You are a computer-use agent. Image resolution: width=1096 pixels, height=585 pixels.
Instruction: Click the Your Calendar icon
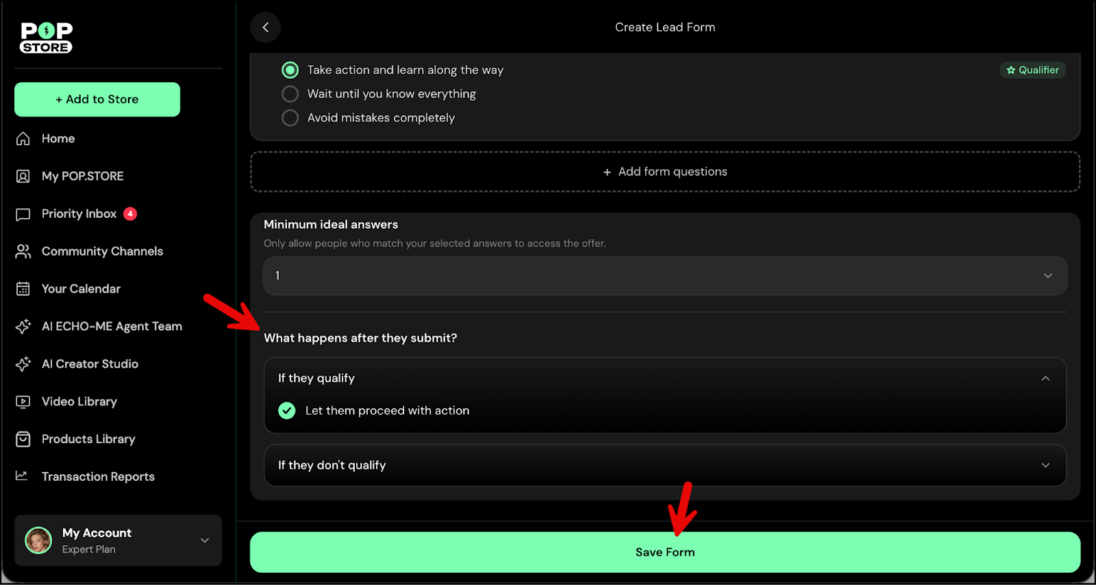pyautogui.click(x=23, y=289)
